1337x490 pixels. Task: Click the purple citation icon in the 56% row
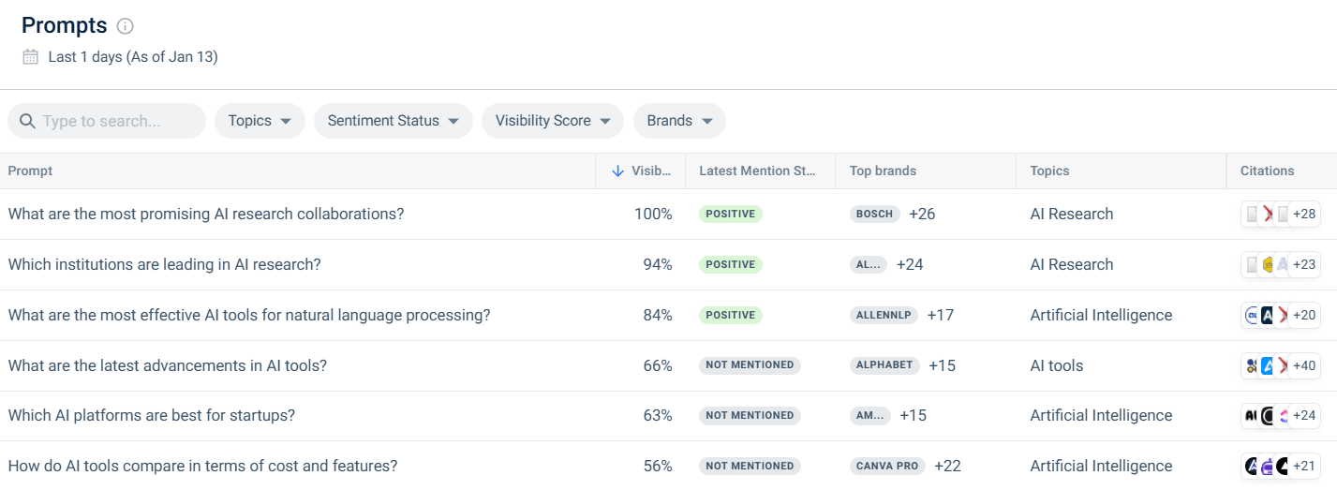coord(1267,466)
